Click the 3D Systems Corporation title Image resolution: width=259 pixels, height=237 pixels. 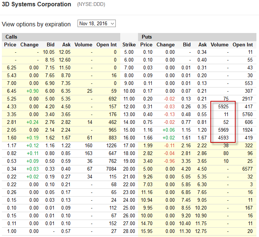coord(36,4)
